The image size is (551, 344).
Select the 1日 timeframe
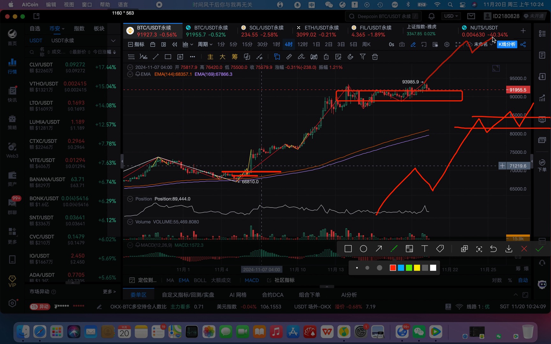(x=316, y=44)
